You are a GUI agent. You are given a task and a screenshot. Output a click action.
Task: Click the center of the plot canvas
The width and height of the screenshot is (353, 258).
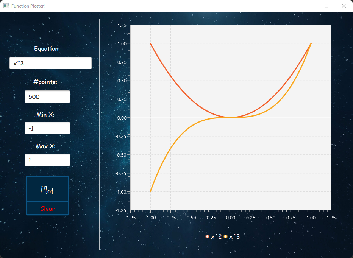(x=231, y=118)
